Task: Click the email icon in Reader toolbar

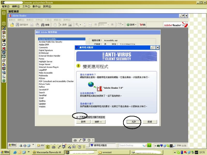Action: [x=37, y=25]
